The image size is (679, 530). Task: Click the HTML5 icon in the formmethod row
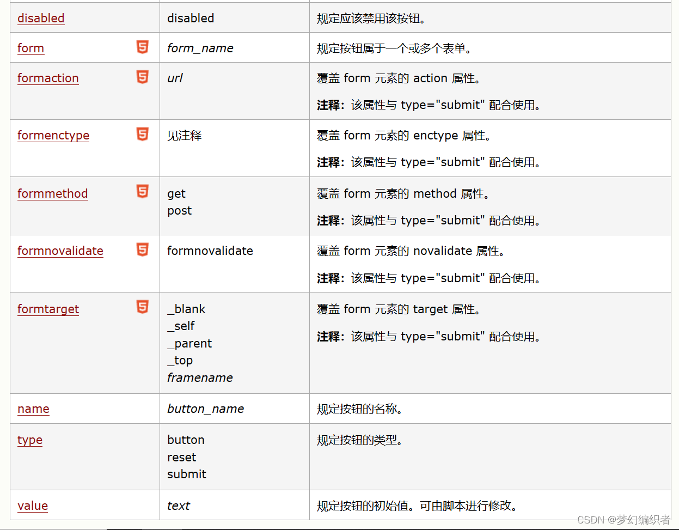[143, 191]
